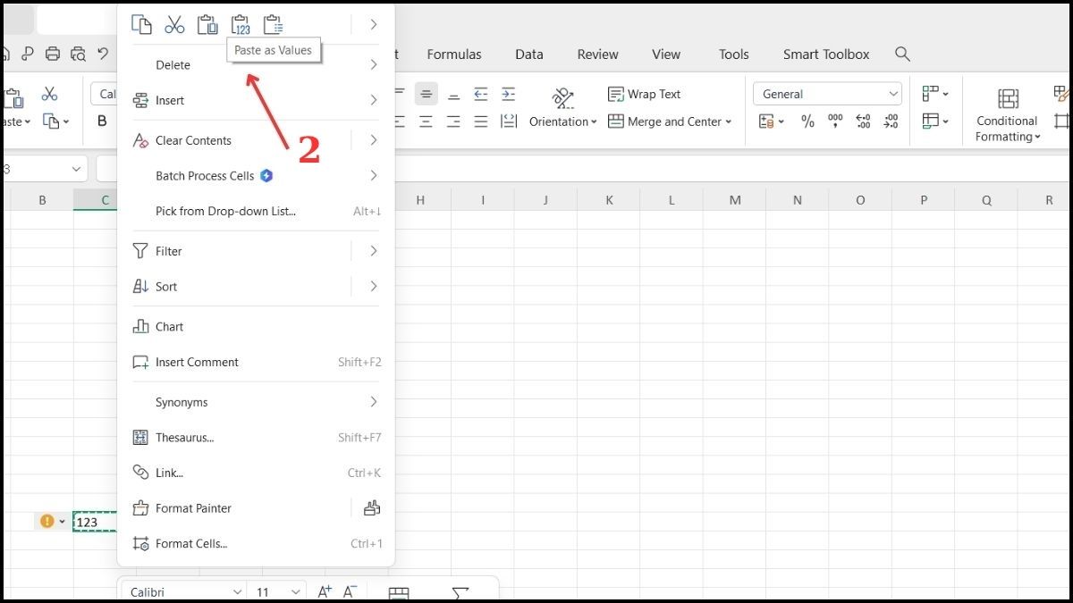Click the Comma style thousands separator icon

[835, 121]
